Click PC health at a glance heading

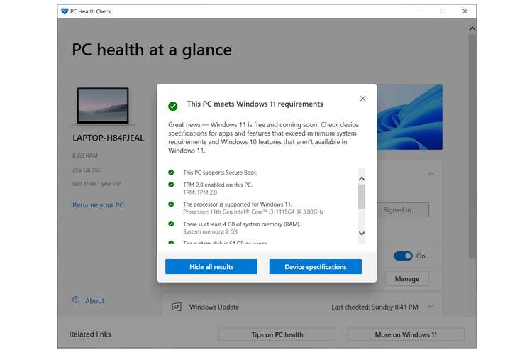[152, 50]
